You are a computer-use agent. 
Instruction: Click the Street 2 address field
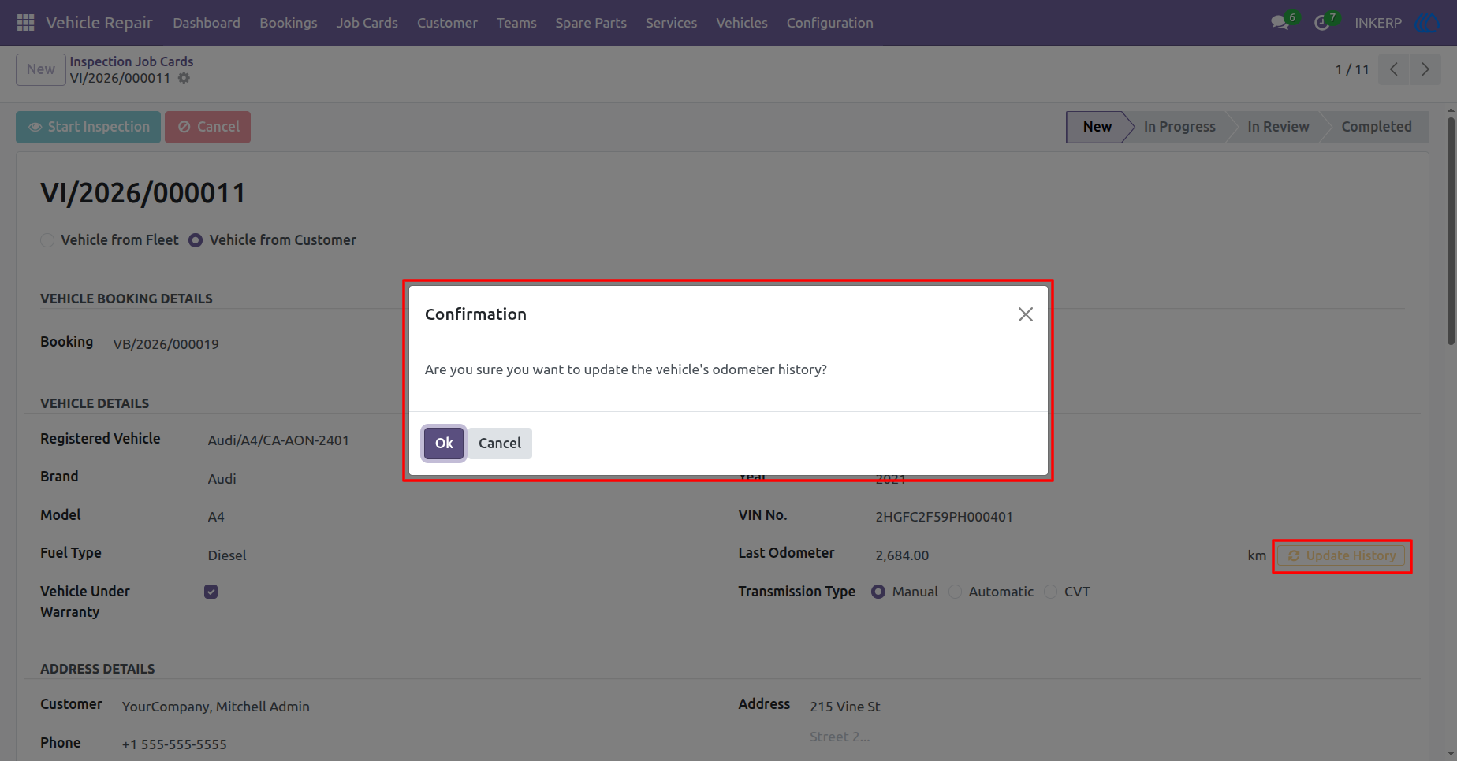point(840,737)
